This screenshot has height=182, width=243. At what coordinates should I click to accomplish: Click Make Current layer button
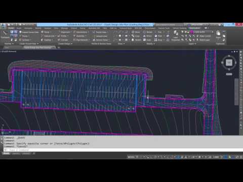(x=204, y=36)
